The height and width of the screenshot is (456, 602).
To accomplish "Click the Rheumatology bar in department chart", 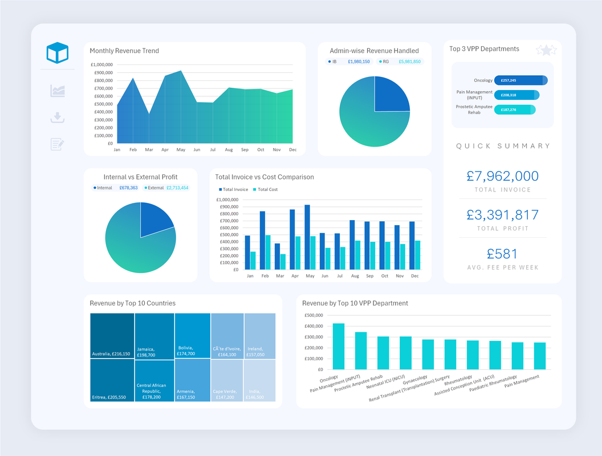I will (x=473, y=355).
